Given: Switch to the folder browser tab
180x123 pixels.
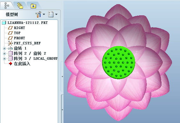Looking at the screenshot, I should pyautogui.click(x=20, y=6).
